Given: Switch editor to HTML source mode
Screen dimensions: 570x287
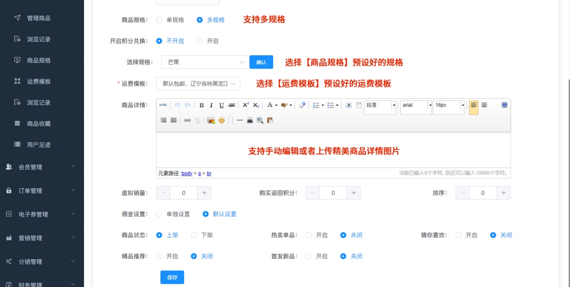Looking at the screenshot, I should click(x=163, y=105).
